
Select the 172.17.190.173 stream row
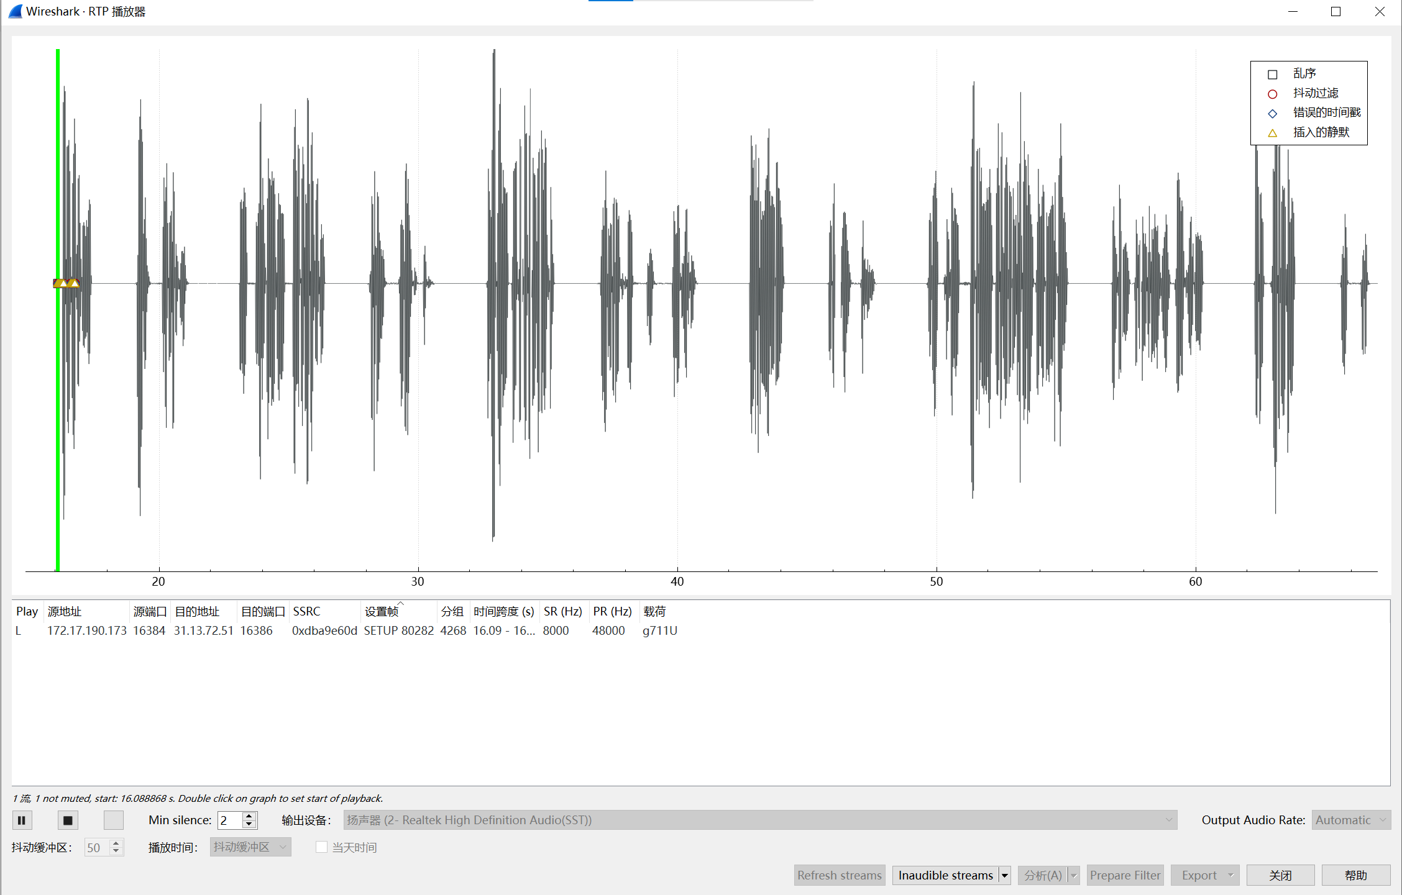pyautogui.click(x=86, y=631)
